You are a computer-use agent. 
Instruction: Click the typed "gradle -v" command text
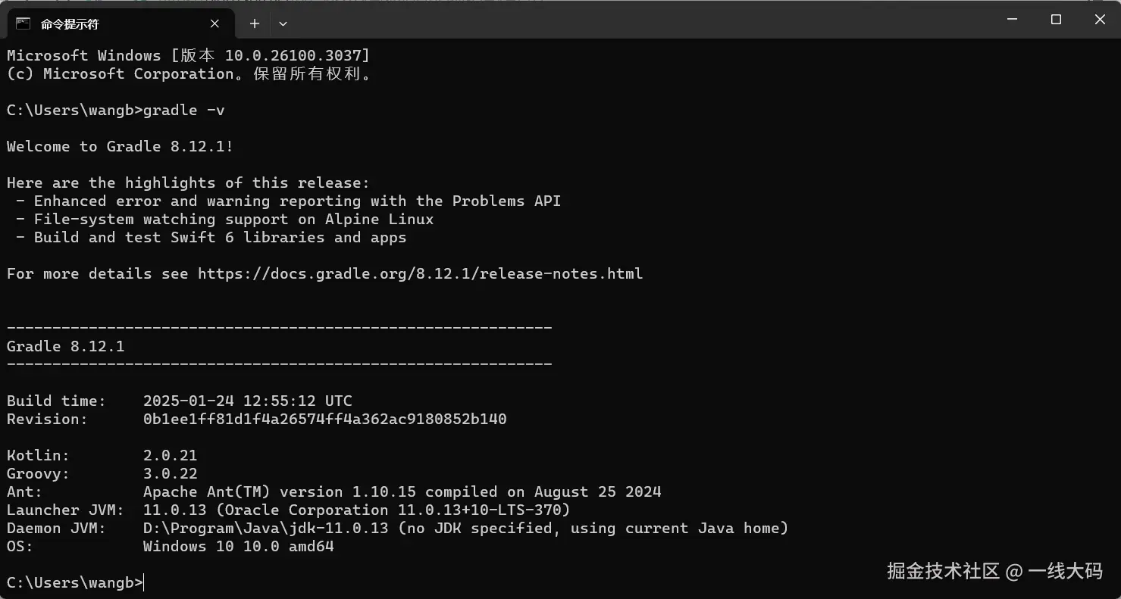[x=184, y=111]
